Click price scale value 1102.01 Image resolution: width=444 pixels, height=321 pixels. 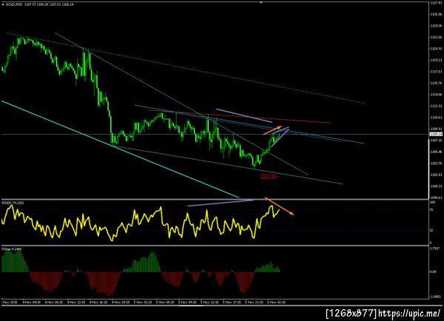point(436,175)
